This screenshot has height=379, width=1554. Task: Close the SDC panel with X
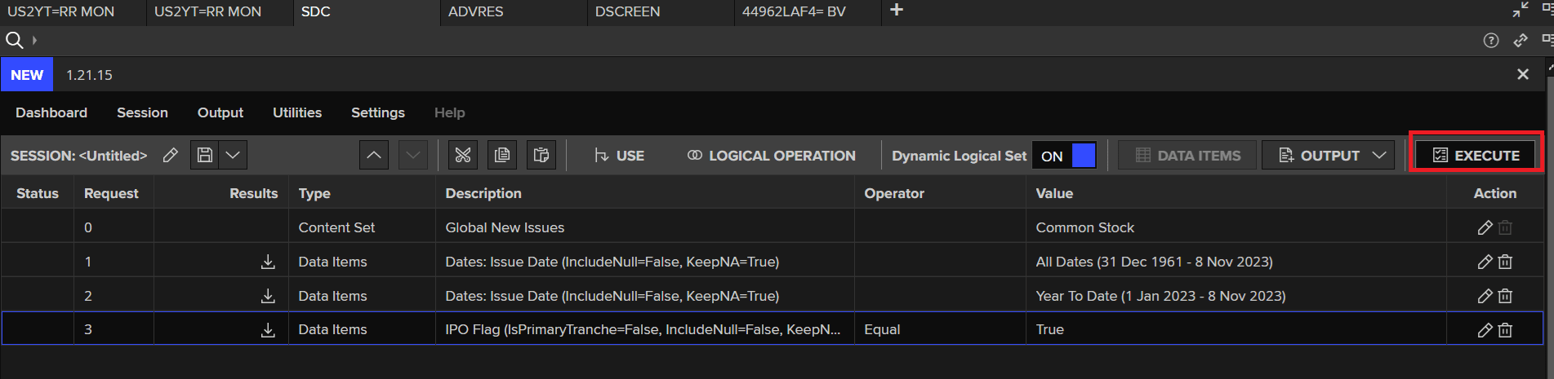coord(1523,74)
